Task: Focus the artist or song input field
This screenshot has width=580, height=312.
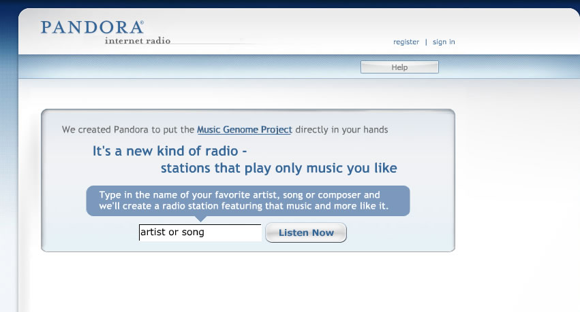Action: [200, 232]
